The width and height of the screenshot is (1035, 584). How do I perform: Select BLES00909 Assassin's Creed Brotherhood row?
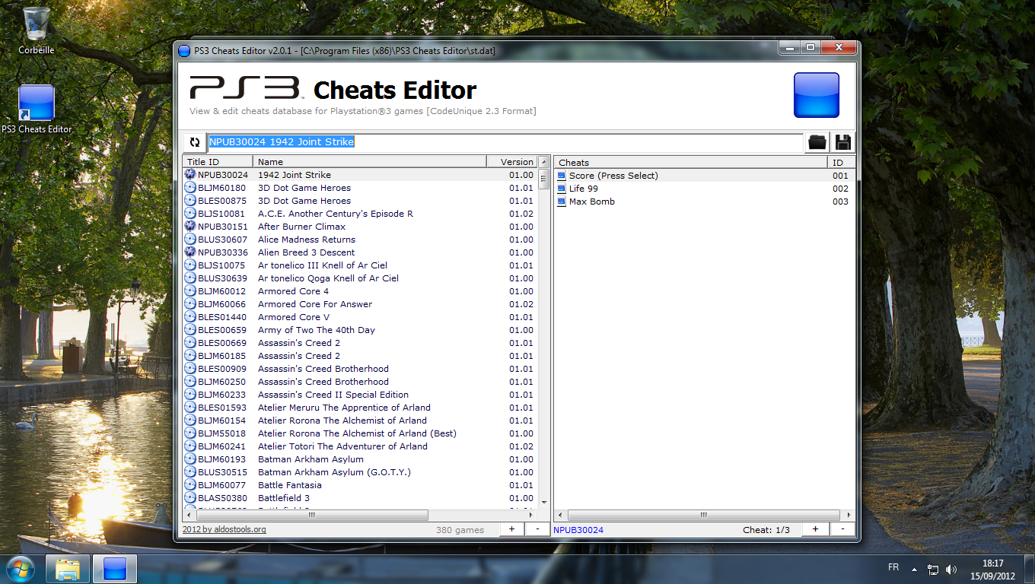click(360, 369)
